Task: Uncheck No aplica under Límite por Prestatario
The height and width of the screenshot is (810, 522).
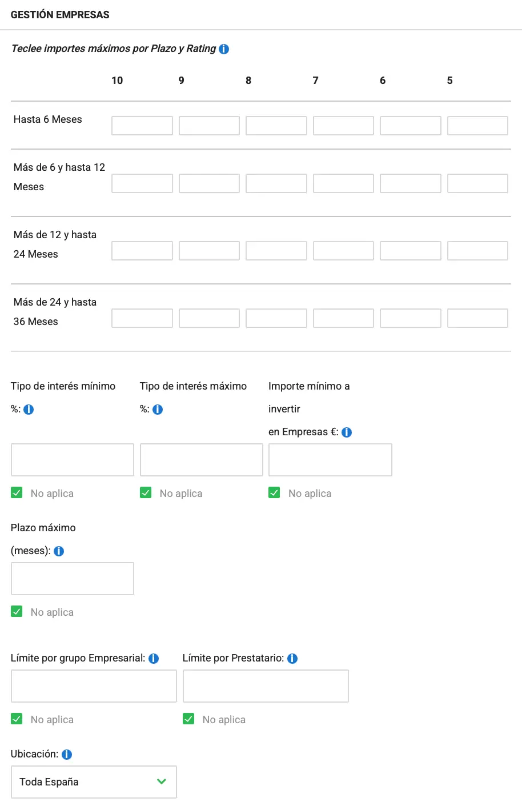Action: click(x=188, y=719)
